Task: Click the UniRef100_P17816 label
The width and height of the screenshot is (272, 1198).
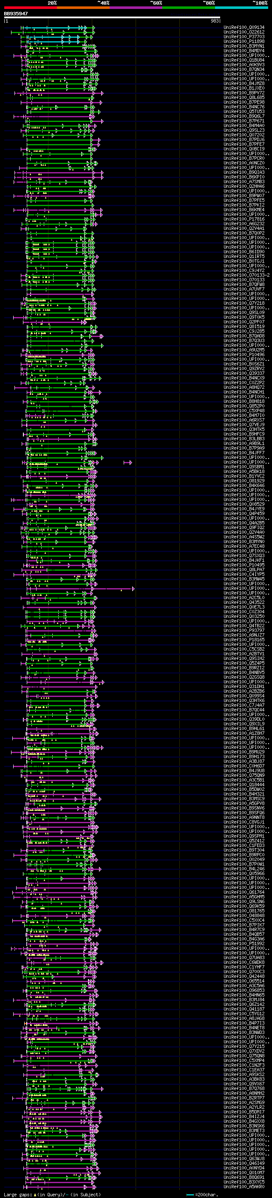Action: tap(244, 219)
